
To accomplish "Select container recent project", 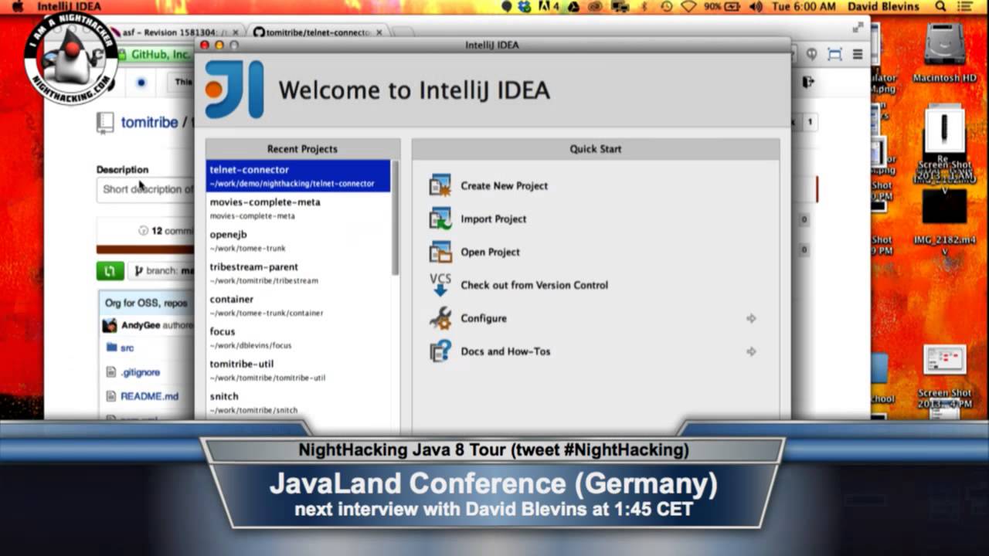I will [x=298, y=306].
